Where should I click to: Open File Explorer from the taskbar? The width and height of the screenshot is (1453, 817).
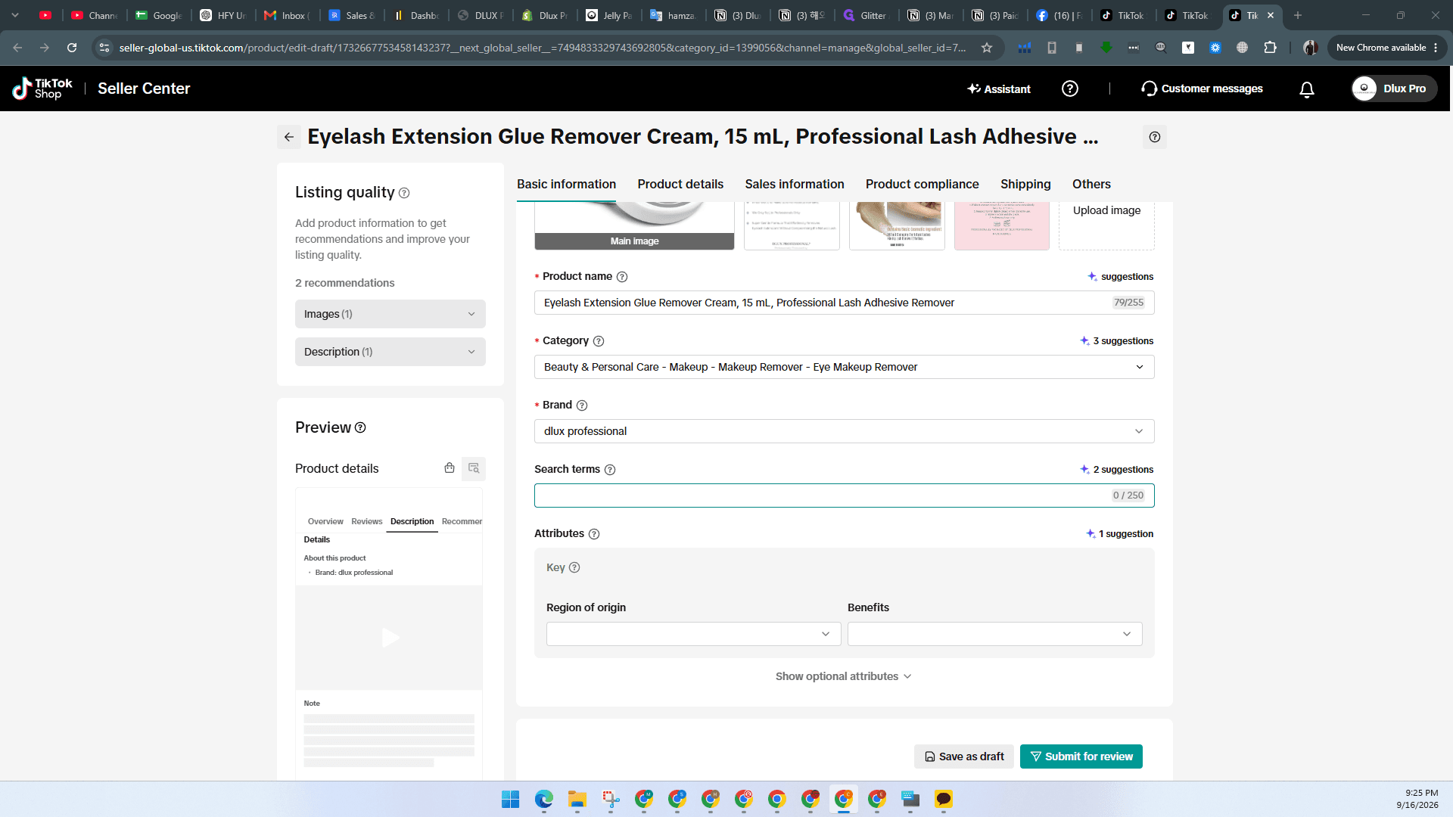pyautogui.click(x=577, y=800)
